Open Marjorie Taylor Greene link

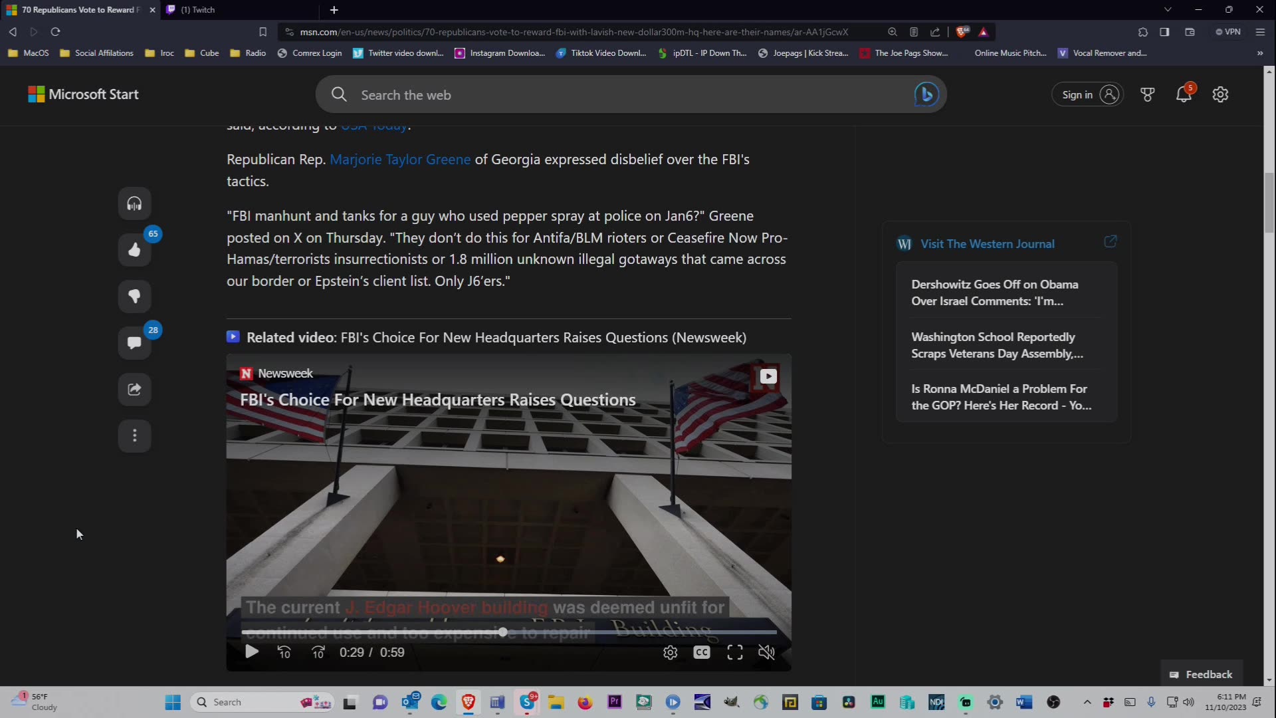[x=400, y=160]
